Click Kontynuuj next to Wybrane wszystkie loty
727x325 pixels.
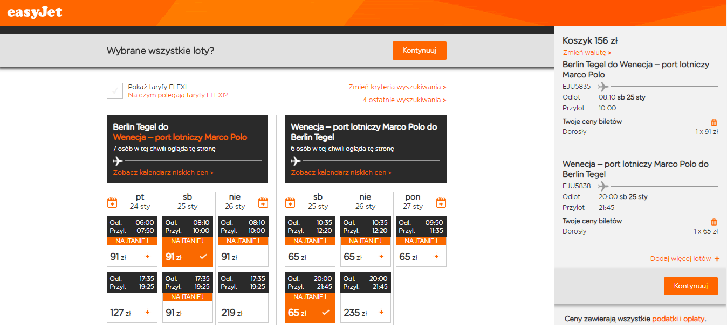[420, 51]
